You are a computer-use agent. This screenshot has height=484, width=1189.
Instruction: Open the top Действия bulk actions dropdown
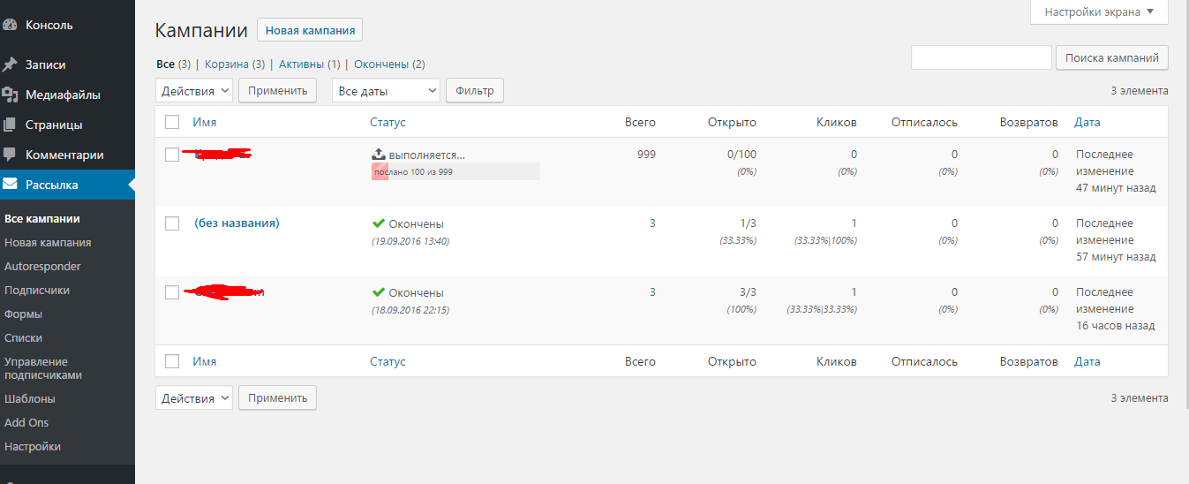click(x=194, y=90)
